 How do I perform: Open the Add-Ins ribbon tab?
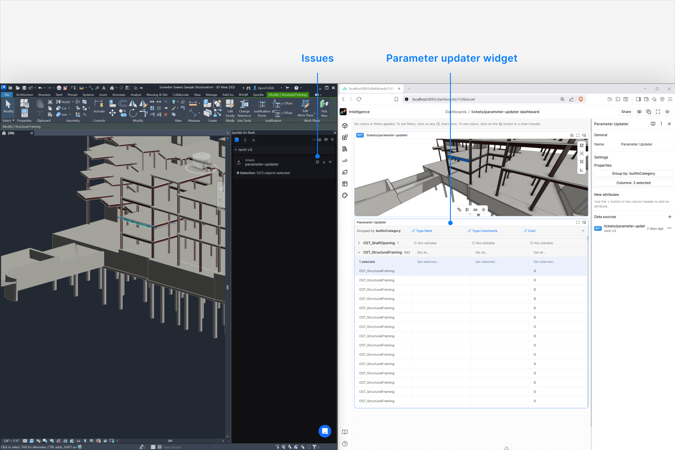point(228,95)
